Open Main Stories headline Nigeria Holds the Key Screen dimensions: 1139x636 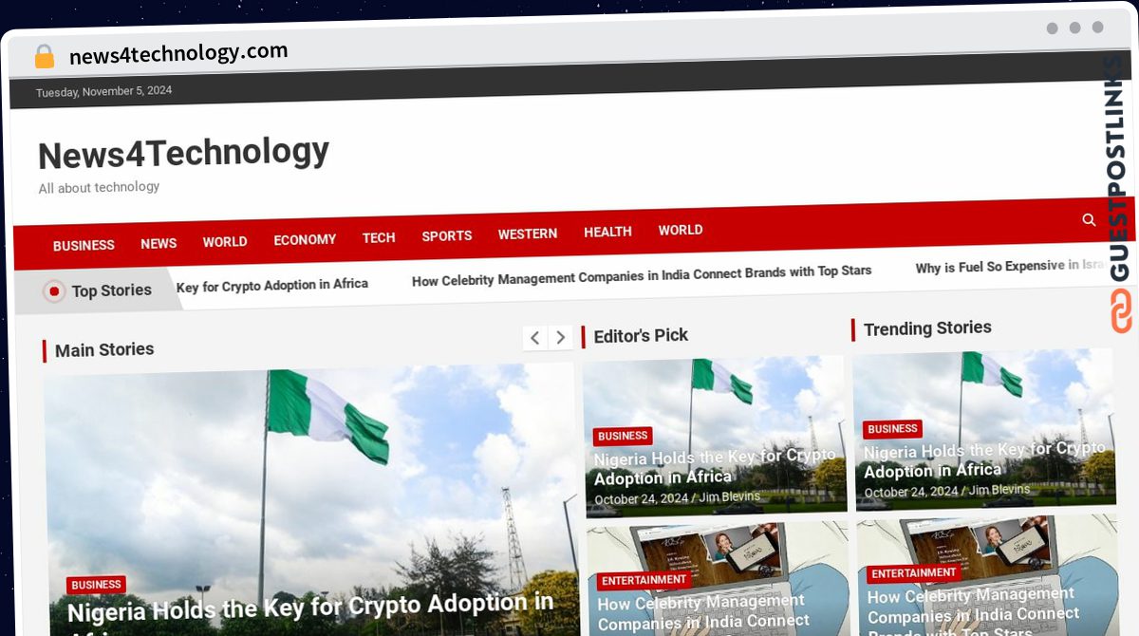pos(310,611)
